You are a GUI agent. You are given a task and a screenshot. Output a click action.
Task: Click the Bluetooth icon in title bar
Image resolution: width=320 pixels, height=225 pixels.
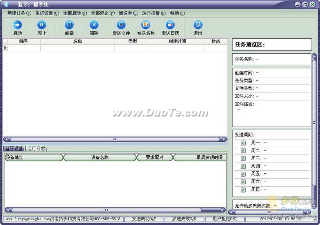click(x=7, y=4)
